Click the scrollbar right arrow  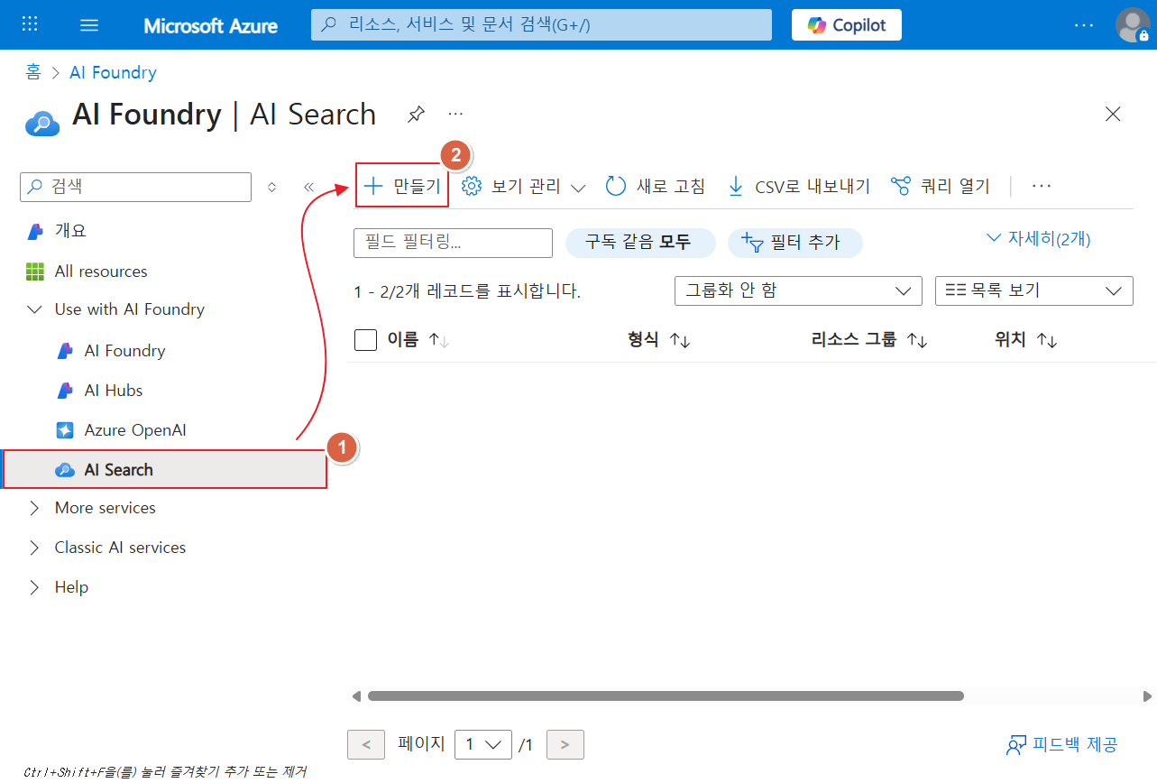(x=1147, y=696)
